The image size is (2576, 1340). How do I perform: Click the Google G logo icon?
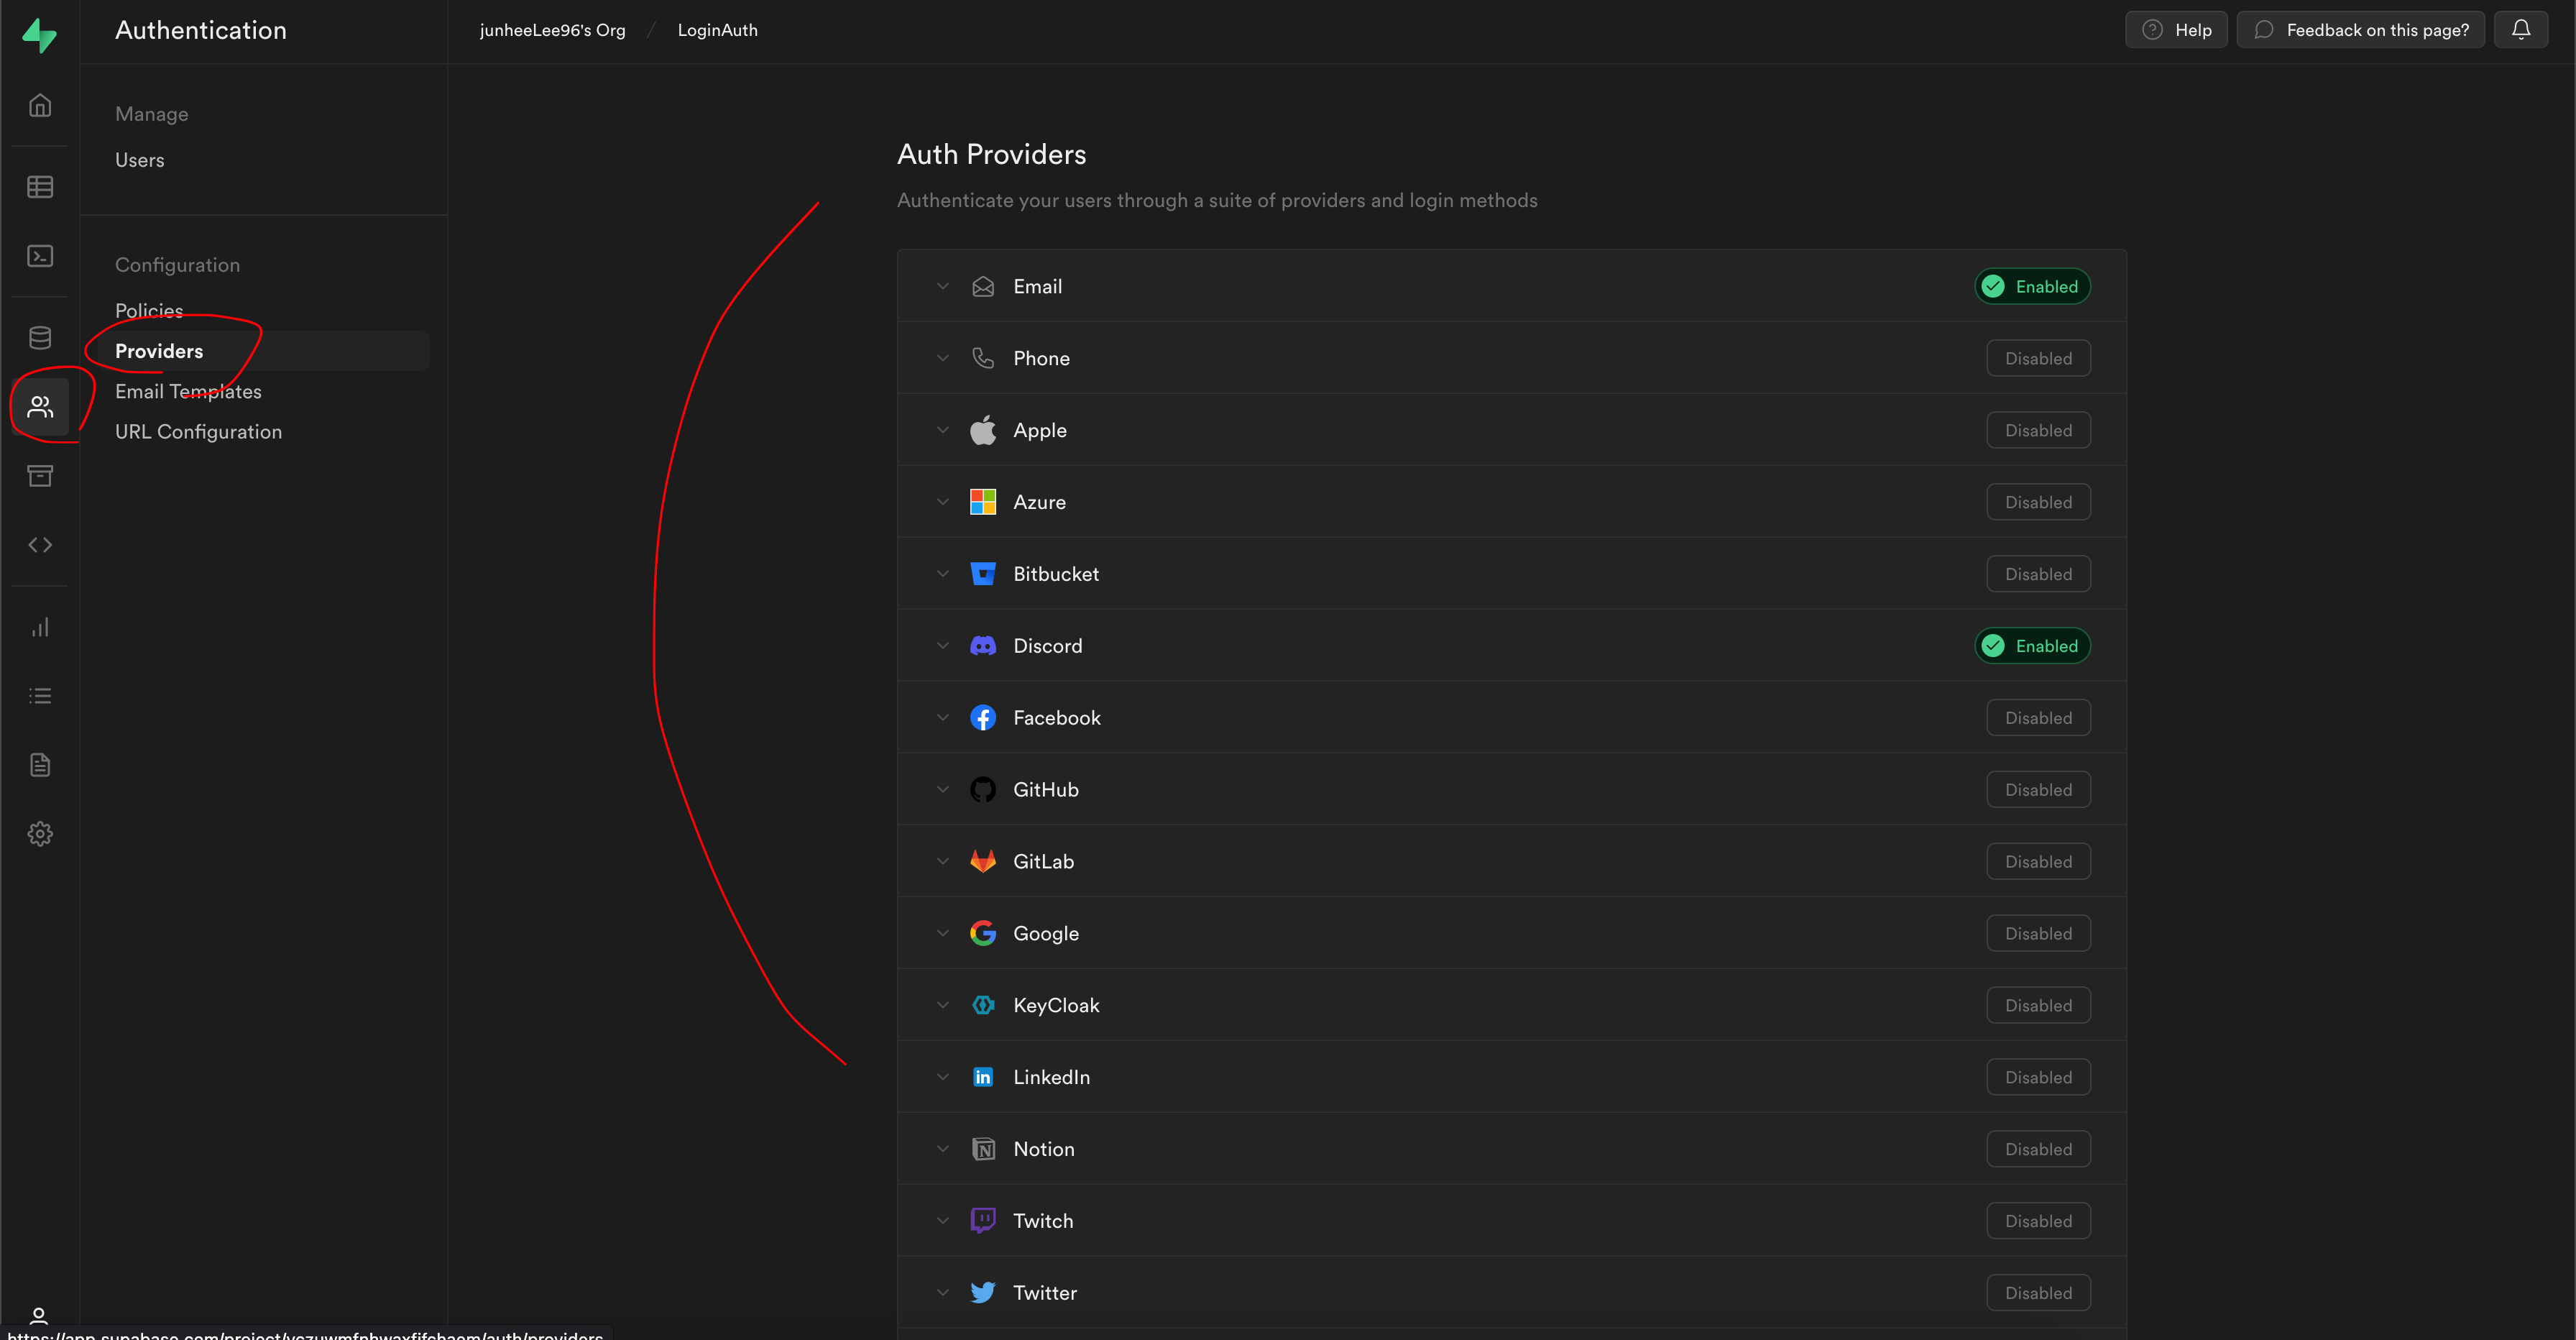(x=983, y=933)
